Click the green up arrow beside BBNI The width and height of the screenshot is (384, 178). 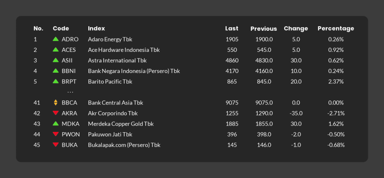pos(56,71)
